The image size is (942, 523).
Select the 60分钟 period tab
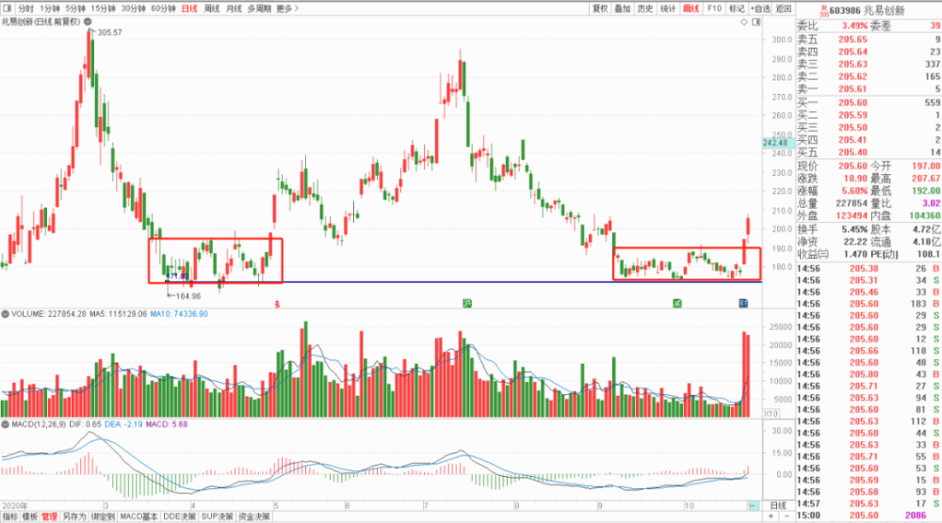[x=163, y=8]
